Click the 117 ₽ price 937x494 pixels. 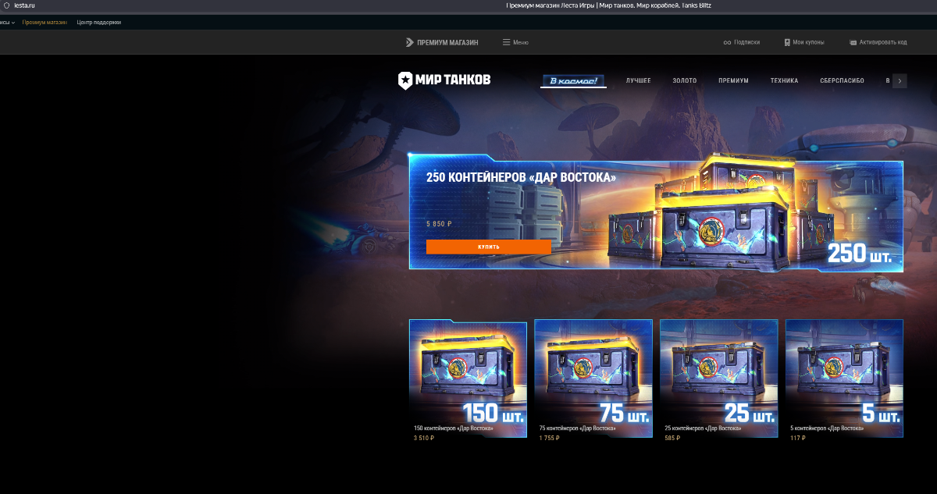pos(797,439)
